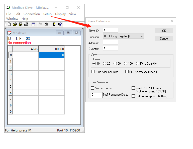Click the About question mark icon
Screen dimensions: 193x149
coord(54,24)
